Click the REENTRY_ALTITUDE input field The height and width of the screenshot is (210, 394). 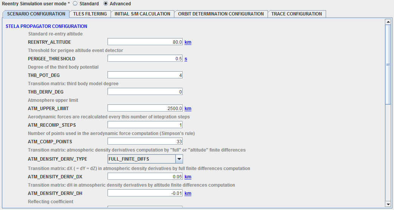coord(145,42)
